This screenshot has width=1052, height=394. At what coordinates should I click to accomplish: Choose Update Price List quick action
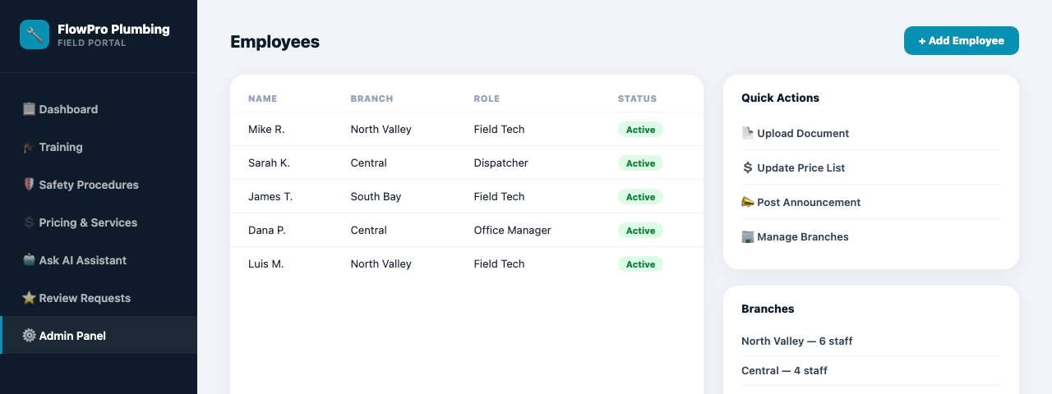tap(871, 167)
